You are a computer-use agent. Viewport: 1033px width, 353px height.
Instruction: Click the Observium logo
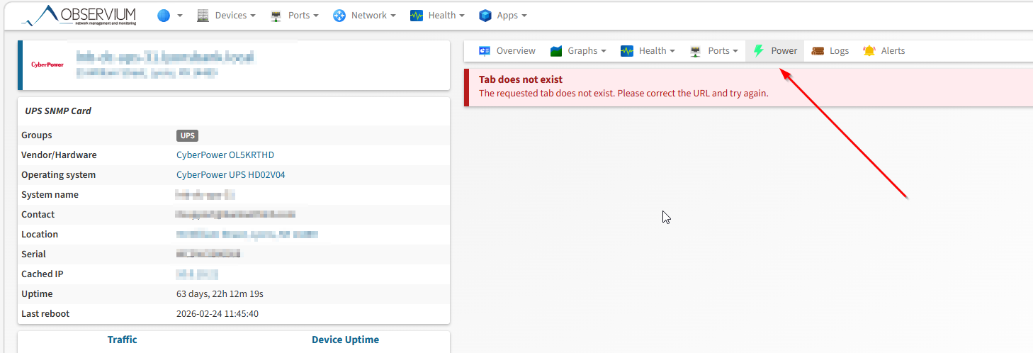click(x=79, y=15)
